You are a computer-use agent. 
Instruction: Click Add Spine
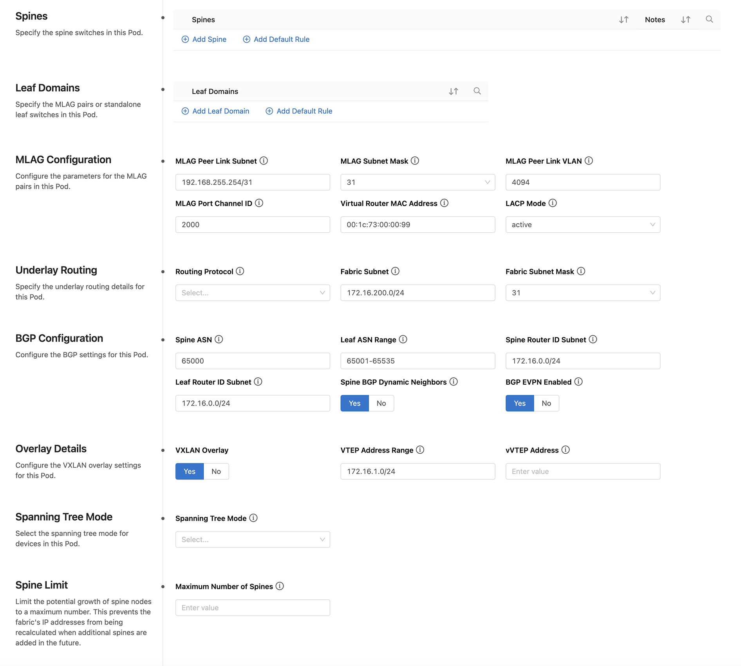pos(204,39)
